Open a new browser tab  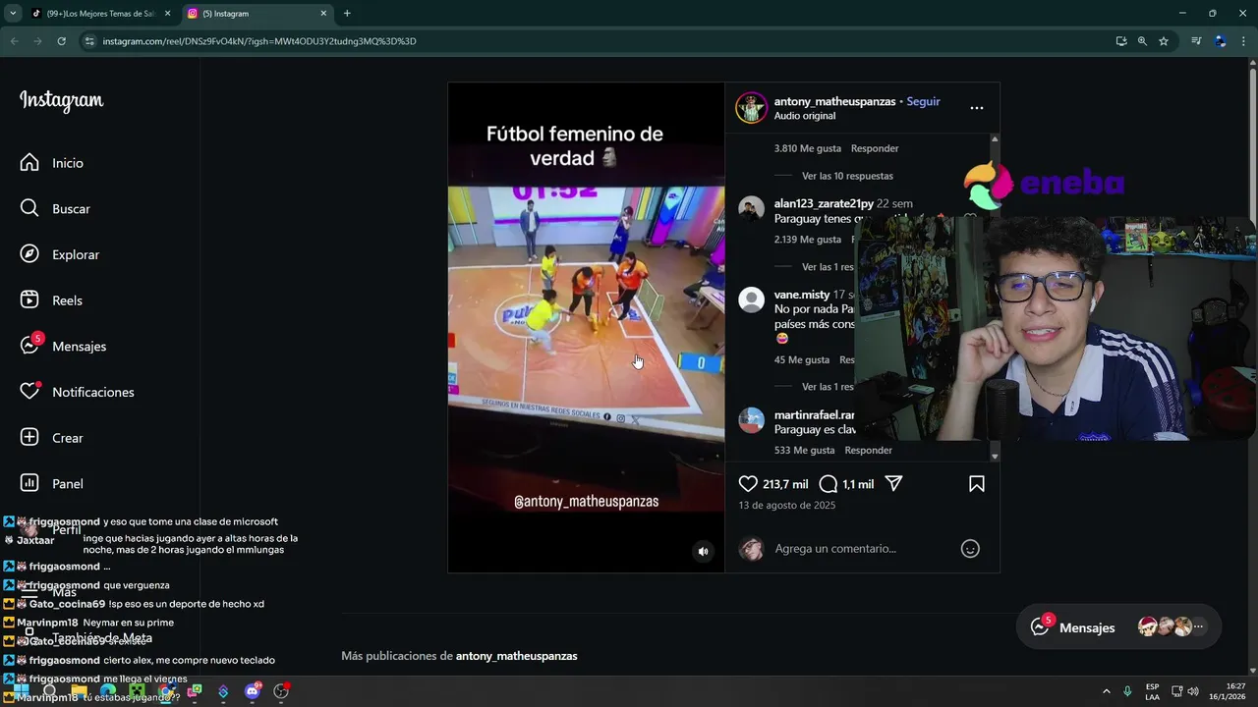point(347,14)
